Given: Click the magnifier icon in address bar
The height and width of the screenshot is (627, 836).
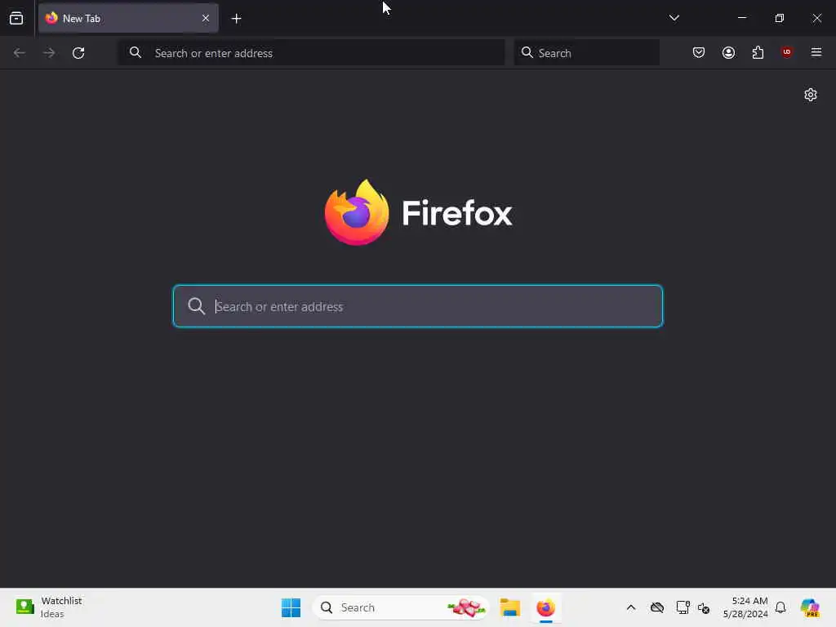Looking at the screenshot, I should coord(136,52).
